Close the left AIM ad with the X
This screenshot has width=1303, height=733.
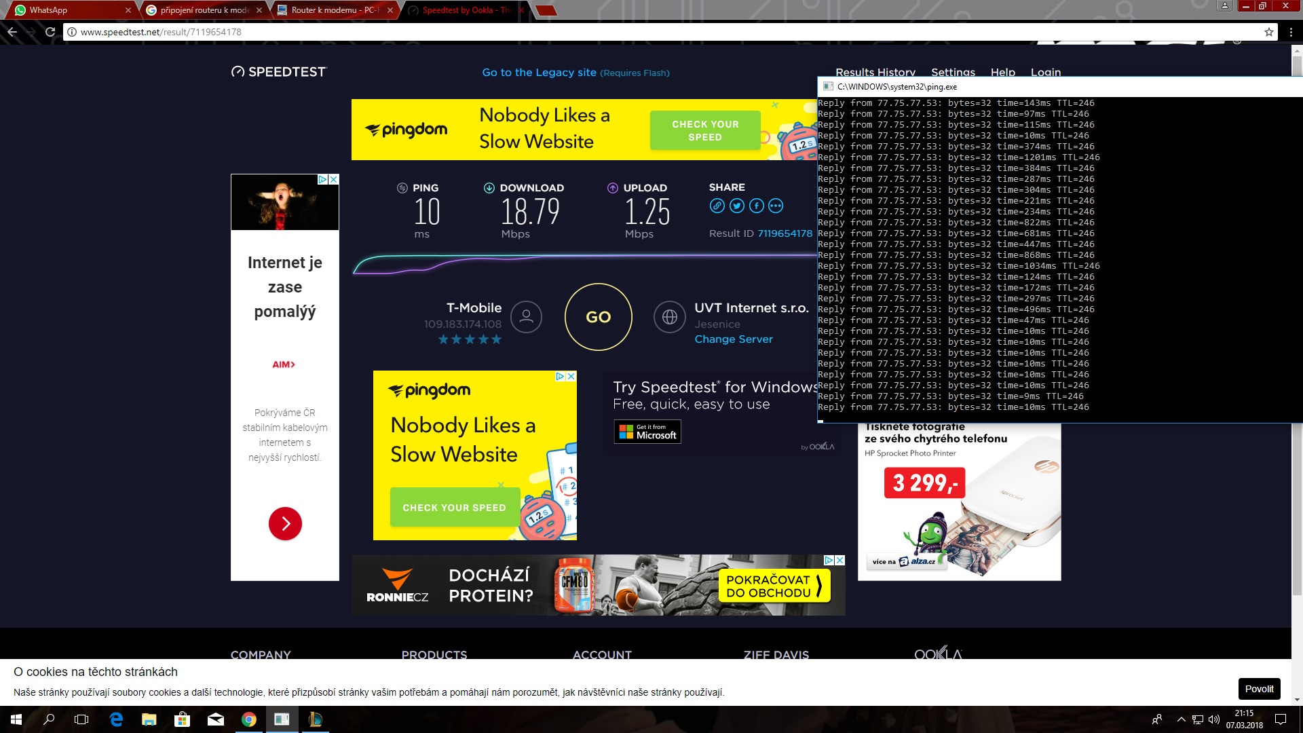tap(333, 180)
